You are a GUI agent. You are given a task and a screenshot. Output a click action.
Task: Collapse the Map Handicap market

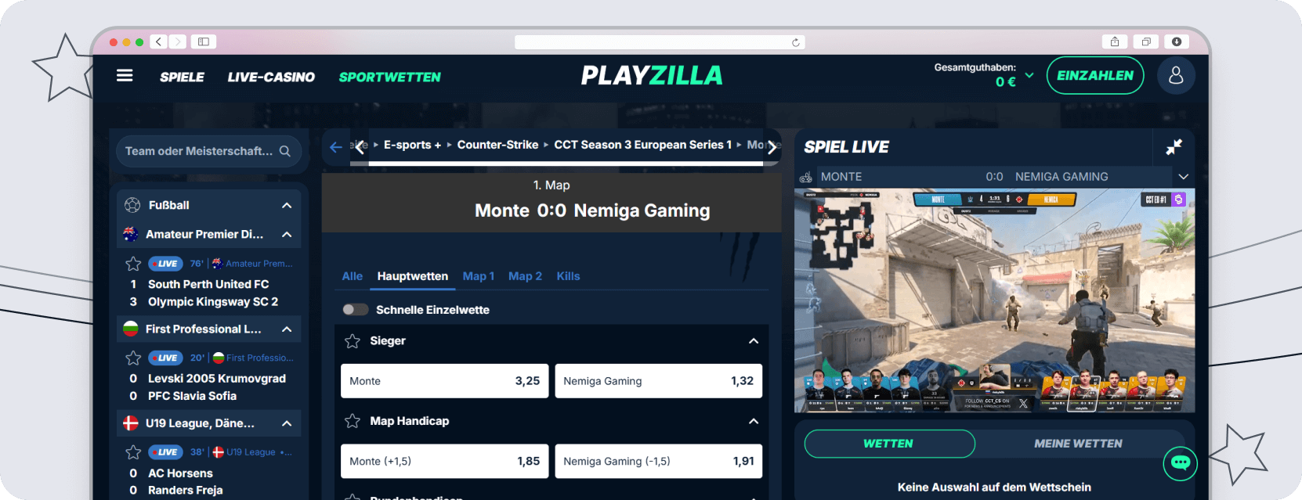(x=754, y=421)
